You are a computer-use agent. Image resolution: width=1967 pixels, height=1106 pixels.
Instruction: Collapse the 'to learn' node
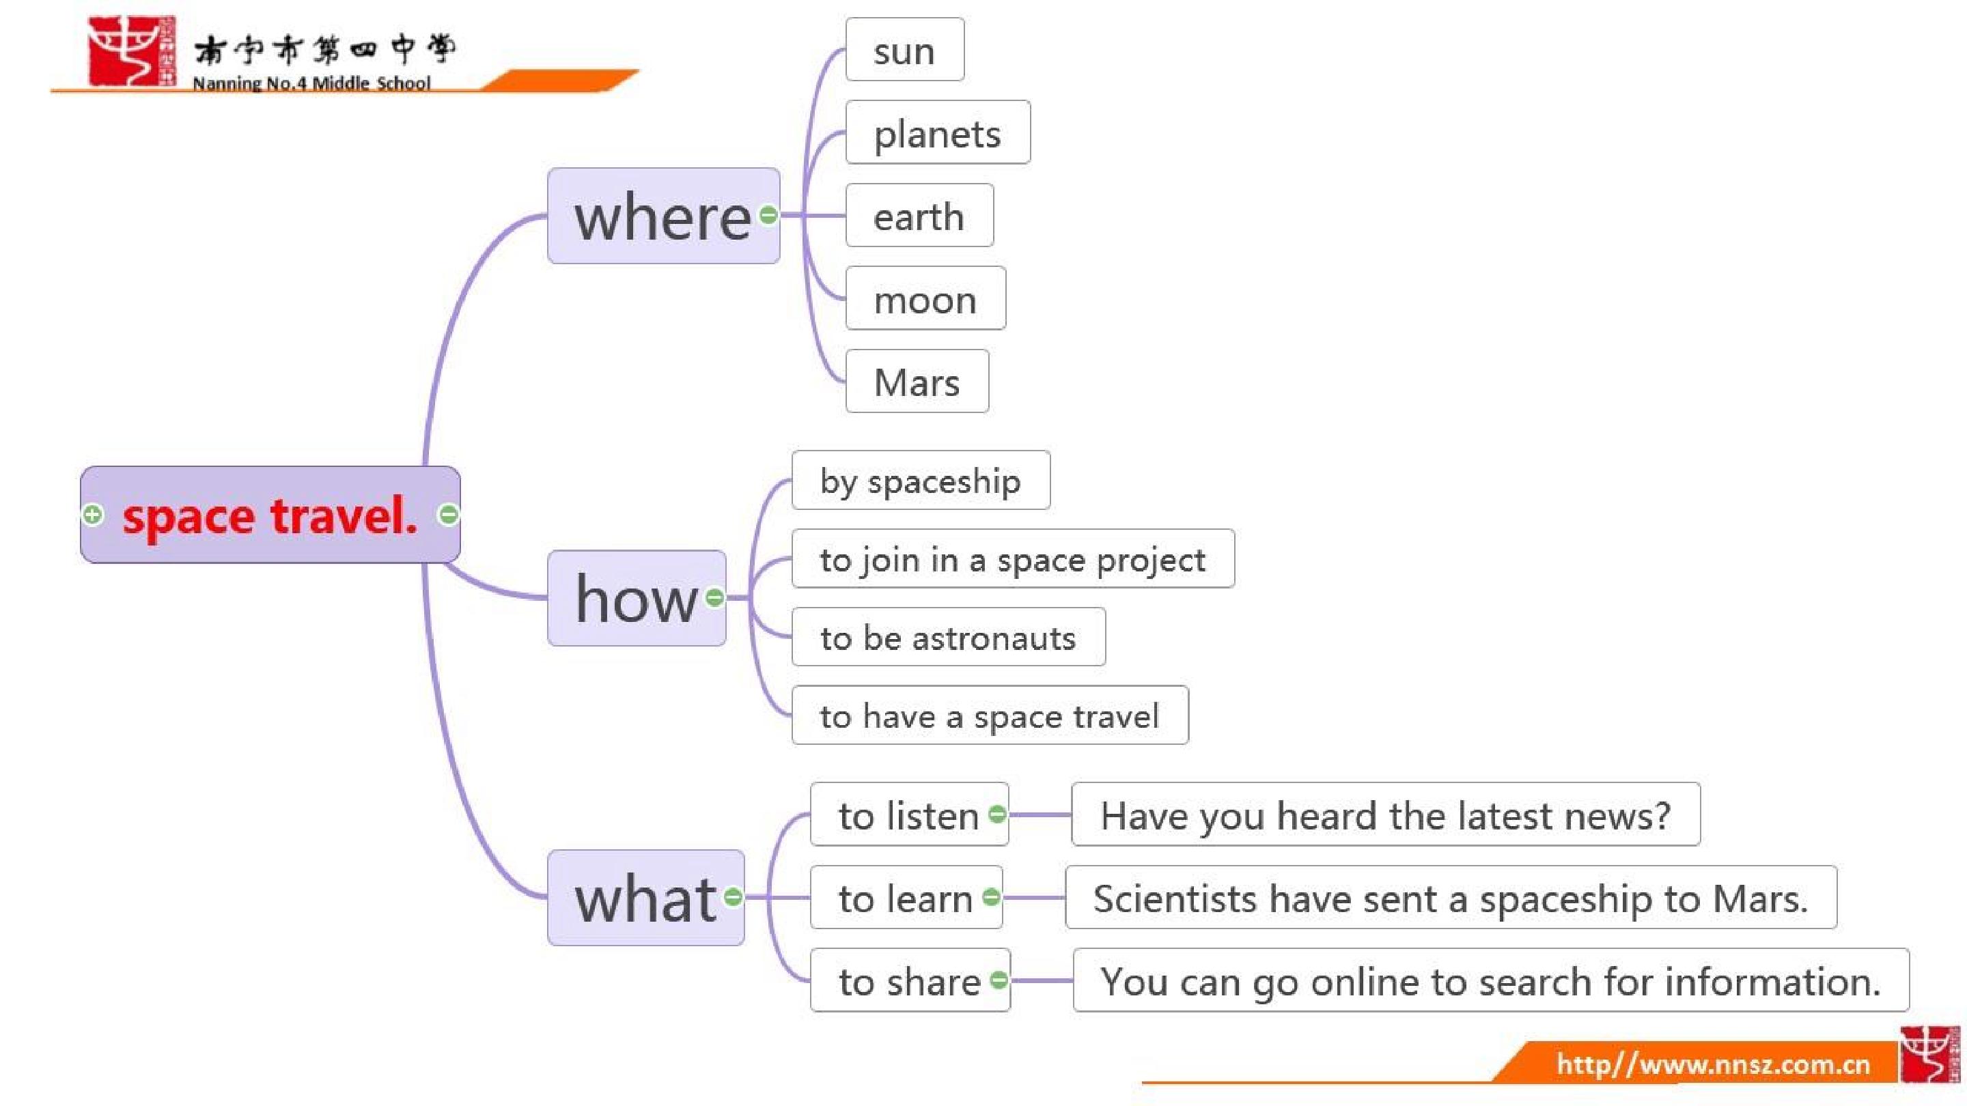[991, 897]
